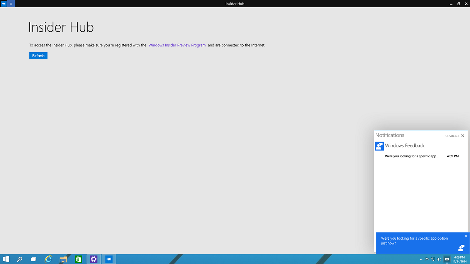
Task: Open the Windows Store from the taskbar
Action: [78, 259]
